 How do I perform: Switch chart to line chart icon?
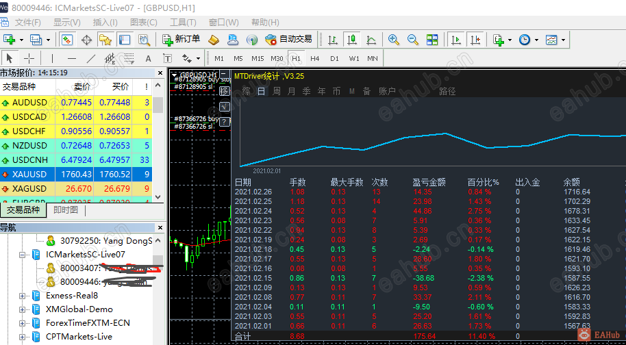371,40
